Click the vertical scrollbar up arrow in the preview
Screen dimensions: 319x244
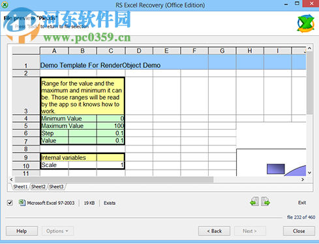coord(309,48)
